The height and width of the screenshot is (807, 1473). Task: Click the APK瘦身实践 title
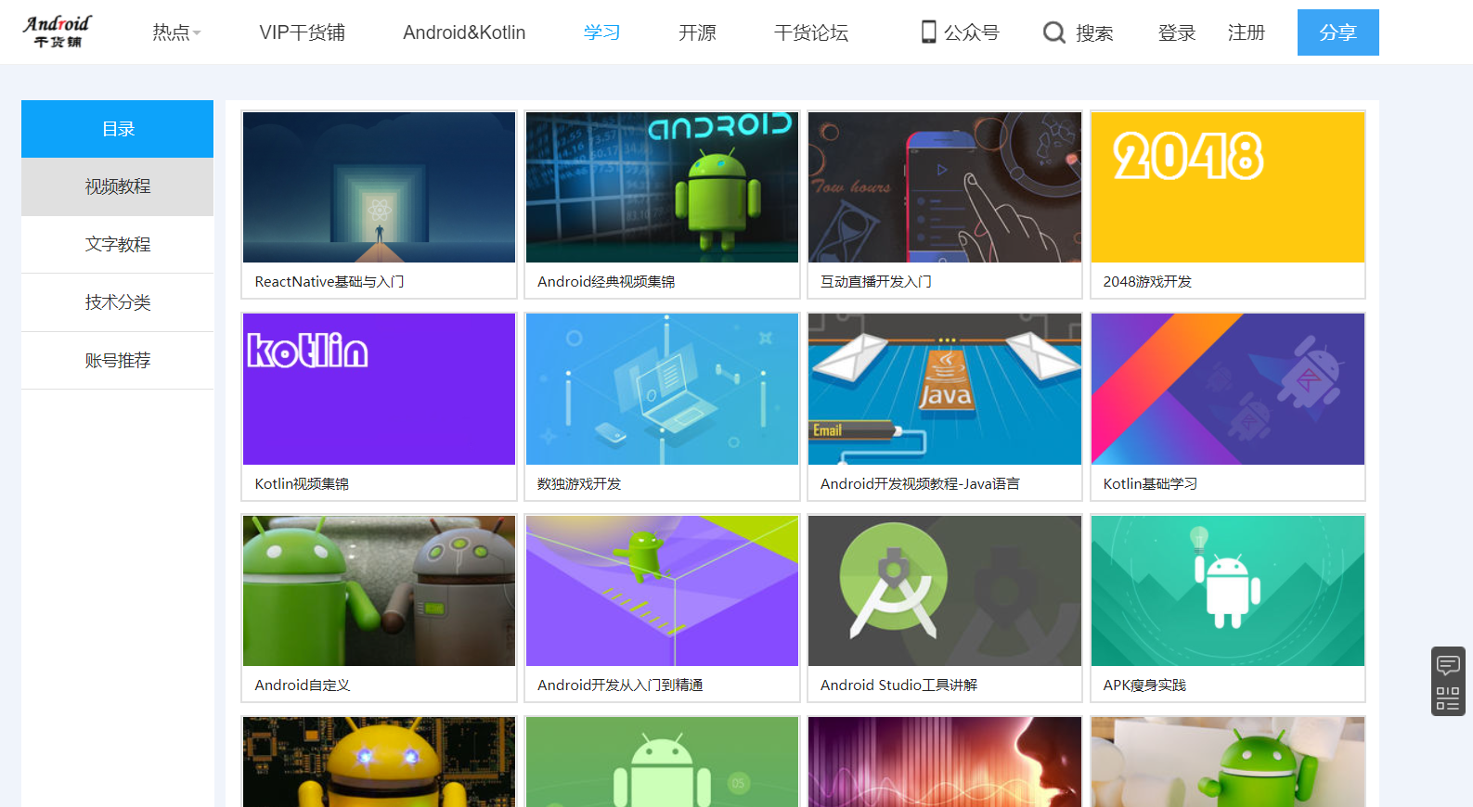pos(1144,685)
